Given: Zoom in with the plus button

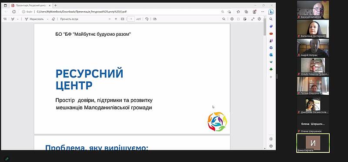Looking at the screenshot, I should pyautogui.click(x=116, y=19).
